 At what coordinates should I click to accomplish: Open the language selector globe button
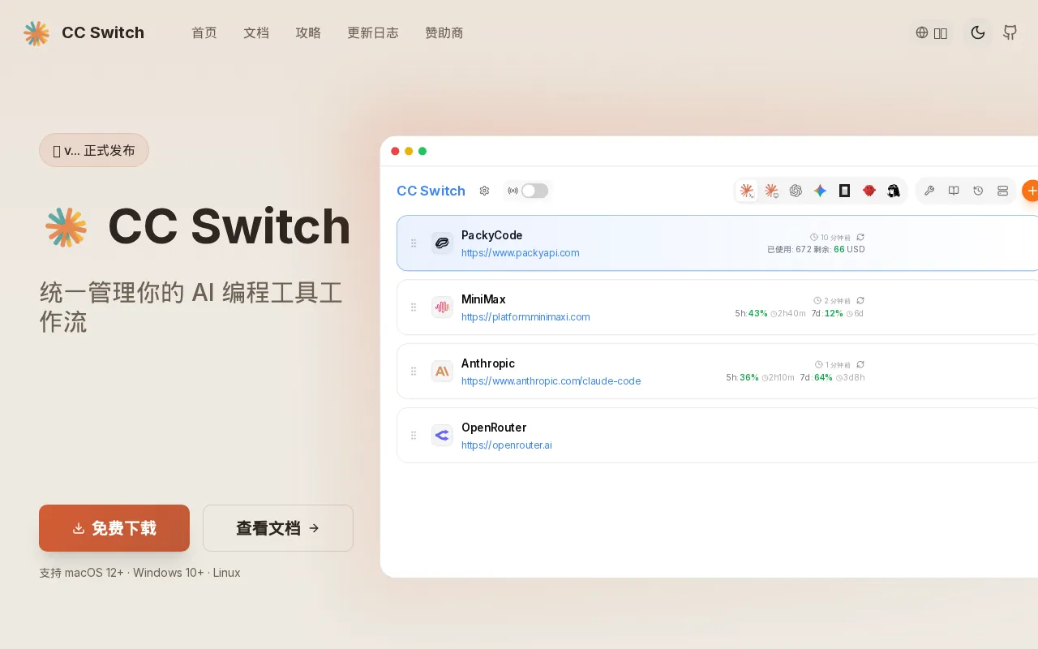931,33
